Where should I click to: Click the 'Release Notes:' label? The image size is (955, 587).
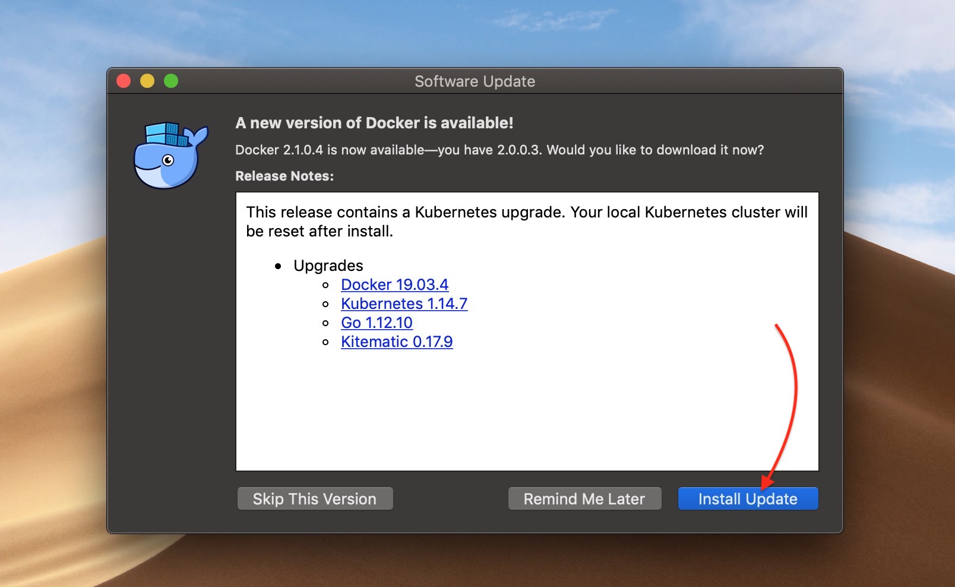pyautogui.click(x=284, y=176)
